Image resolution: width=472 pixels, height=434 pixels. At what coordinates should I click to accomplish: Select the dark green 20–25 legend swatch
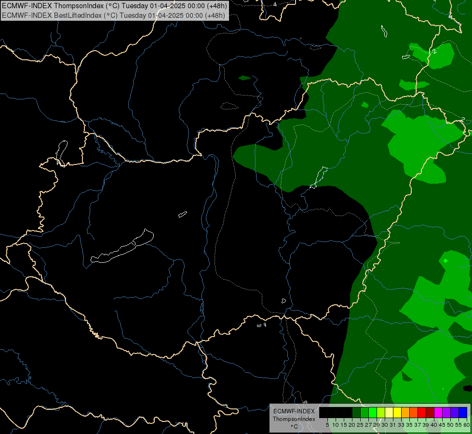356,412
